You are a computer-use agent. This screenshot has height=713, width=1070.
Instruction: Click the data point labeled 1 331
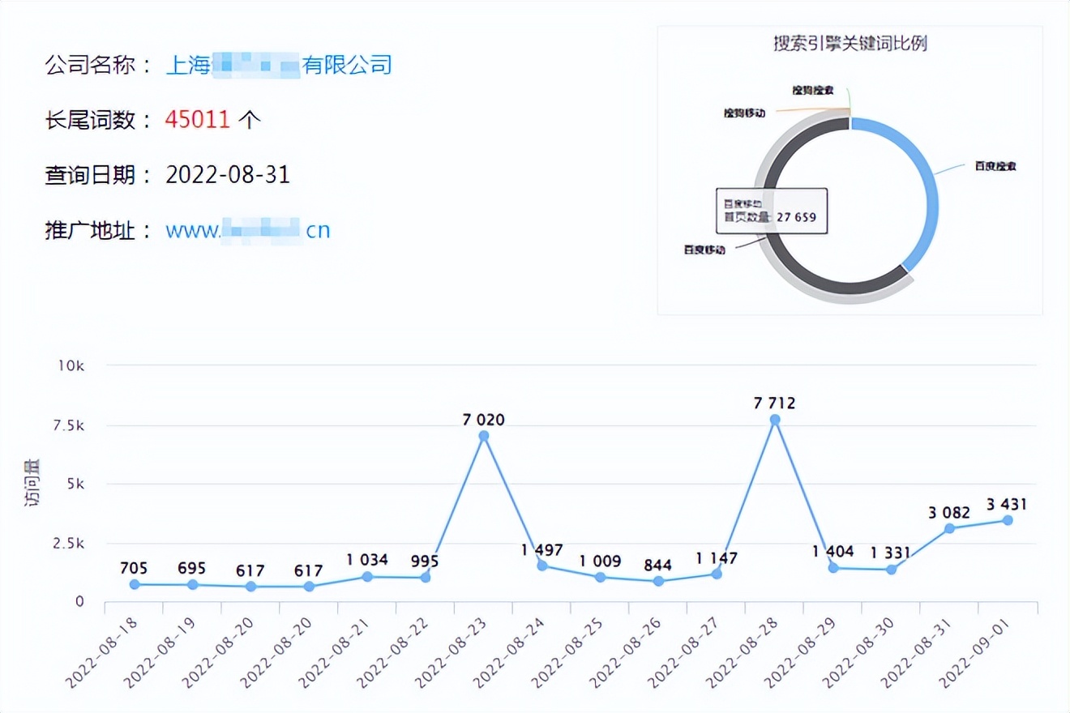892,570
